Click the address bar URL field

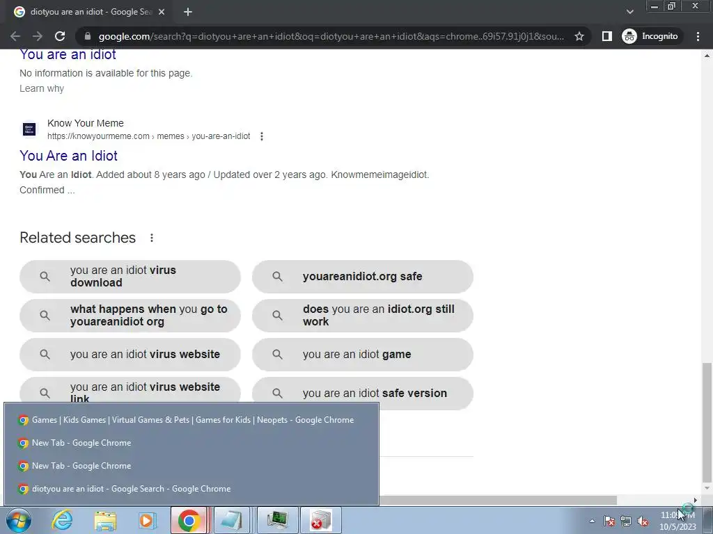[331, 36]
